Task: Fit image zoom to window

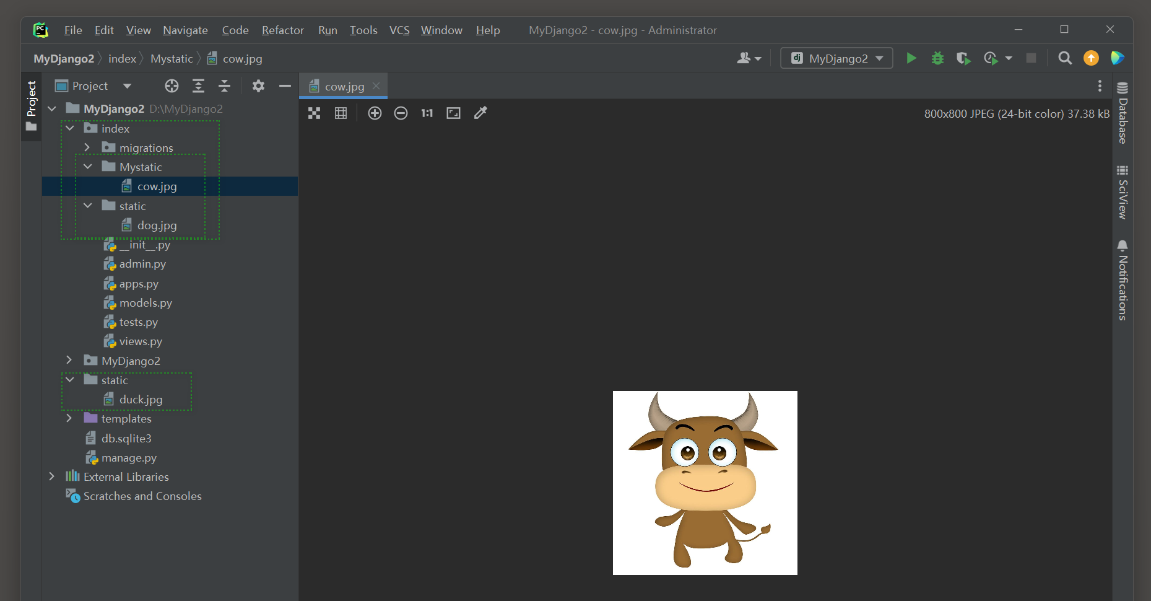Action: click(453, 113)
